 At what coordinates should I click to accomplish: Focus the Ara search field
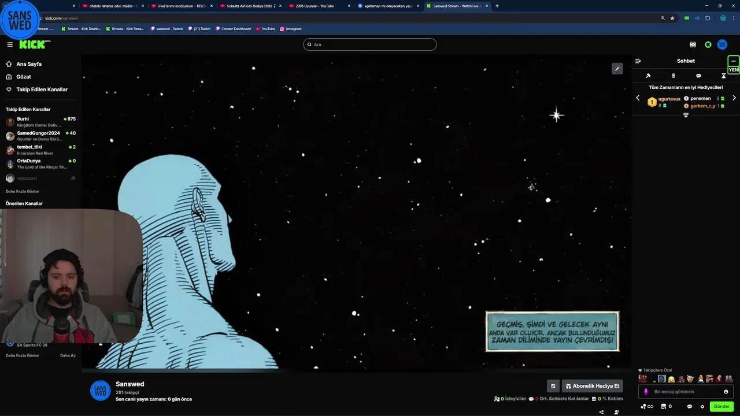coord(369,44)
